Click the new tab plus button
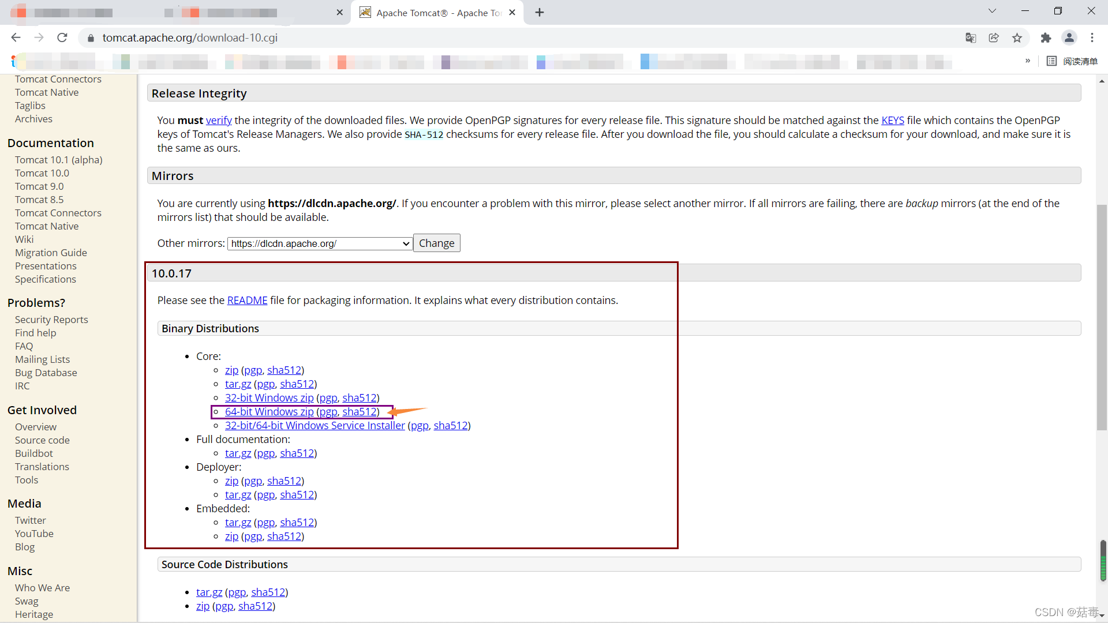Image resolution: width=1108 pixels, height=623 pixels. [540, 13]
